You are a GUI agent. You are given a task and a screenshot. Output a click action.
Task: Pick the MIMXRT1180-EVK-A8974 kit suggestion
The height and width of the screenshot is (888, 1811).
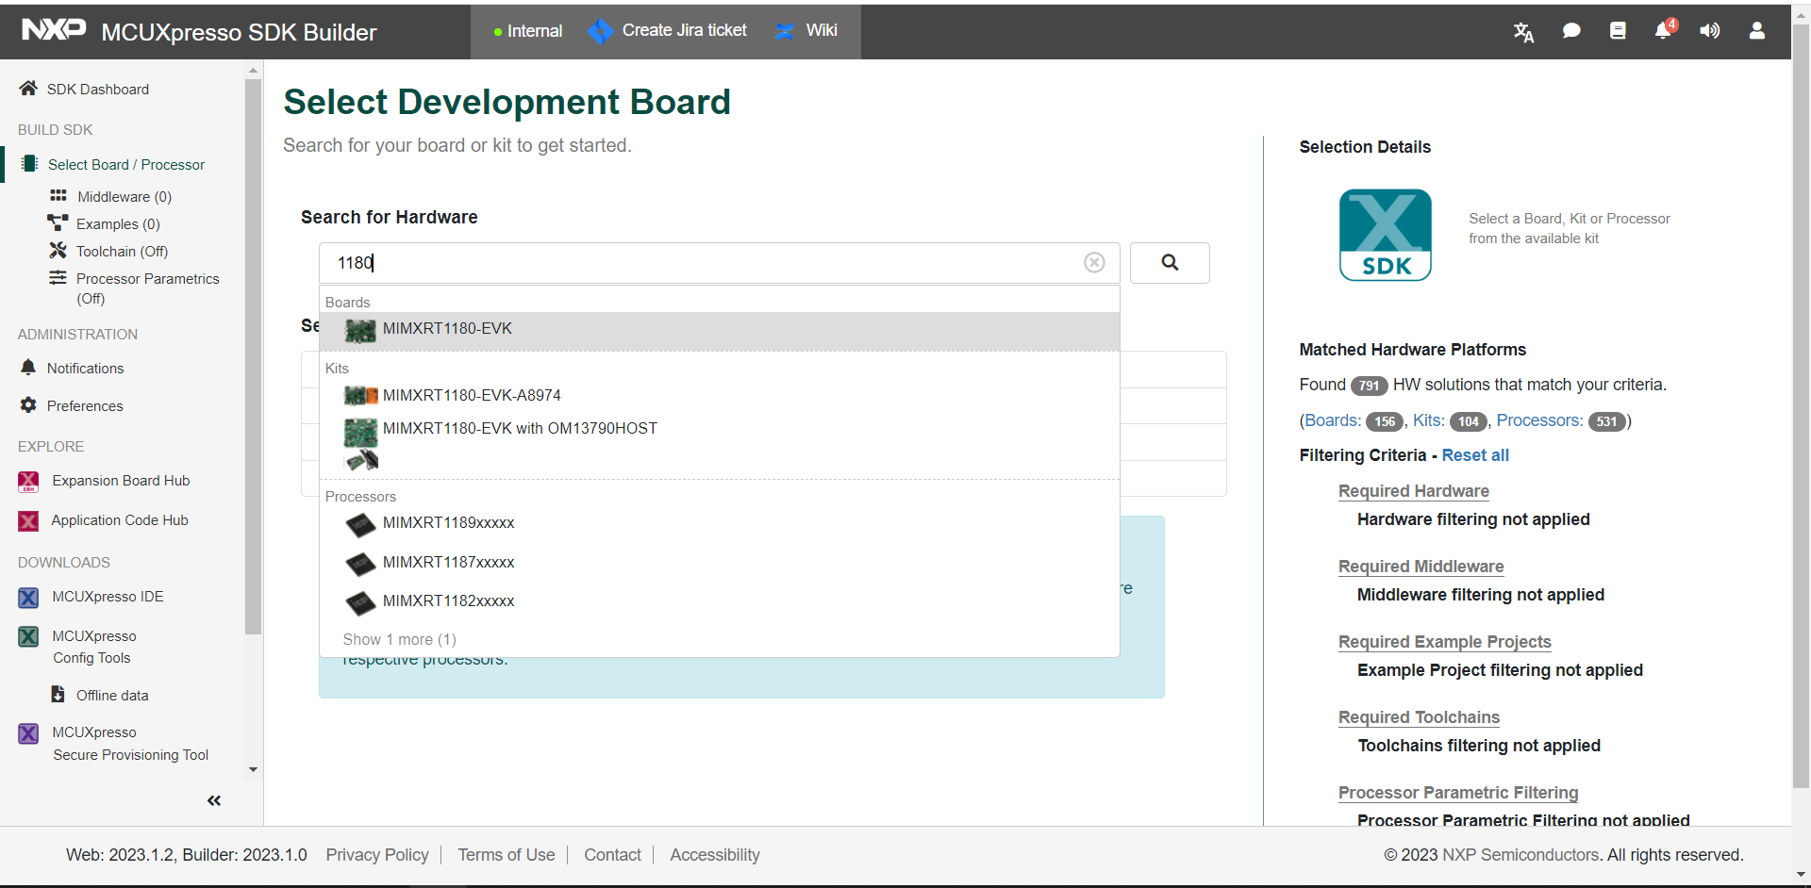(471, 396)
